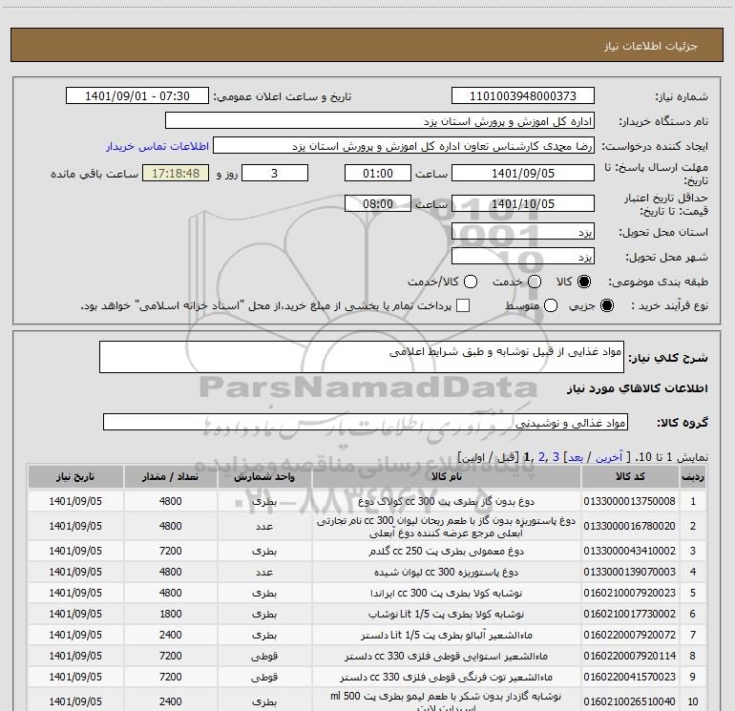Click the delivery province field یزد

coord(523,232)
